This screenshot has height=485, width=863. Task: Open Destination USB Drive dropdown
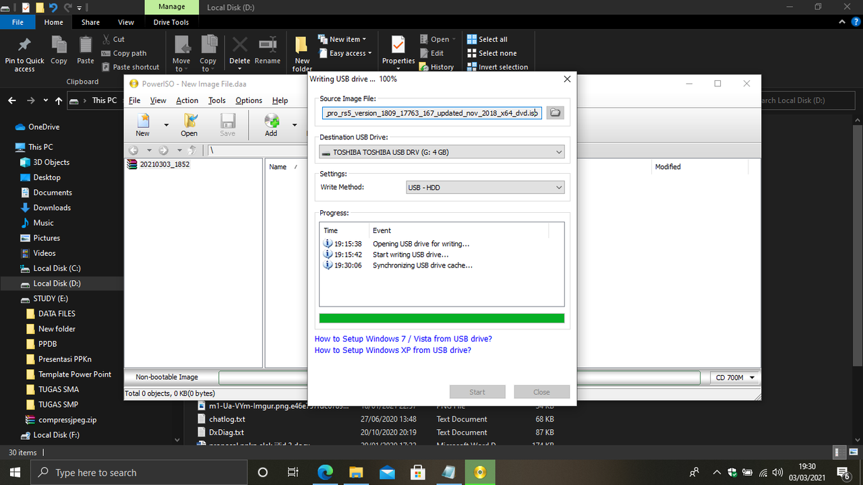pyautogui.click(x=442, y=152)
